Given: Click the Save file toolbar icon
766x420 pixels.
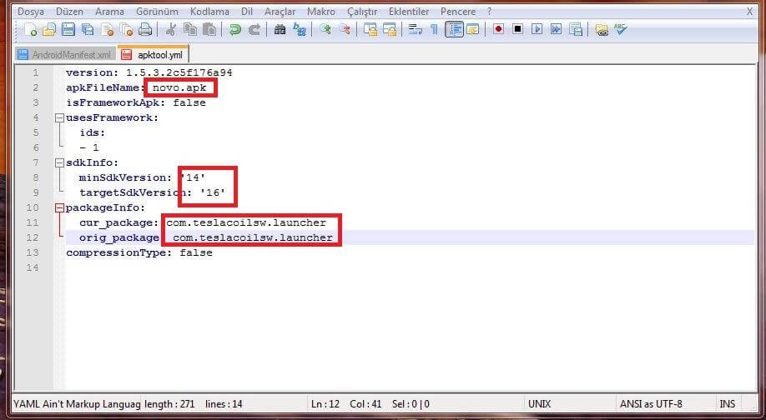Looking at the screenshot, I should [68, 30].
